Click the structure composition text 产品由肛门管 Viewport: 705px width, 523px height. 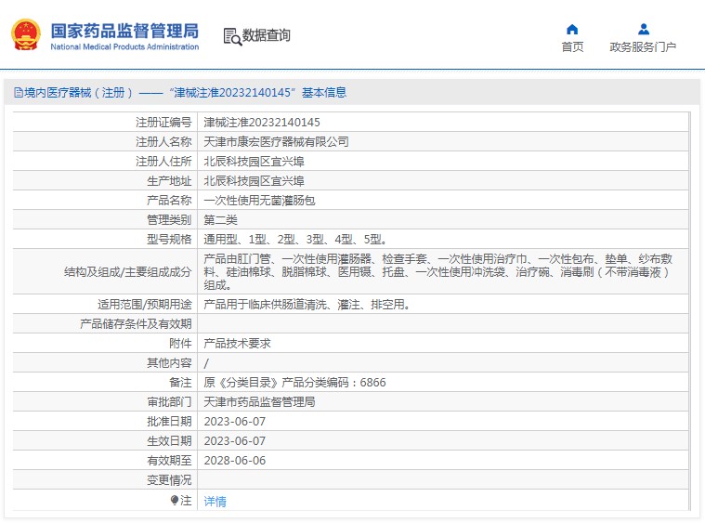tap(437, 271)
